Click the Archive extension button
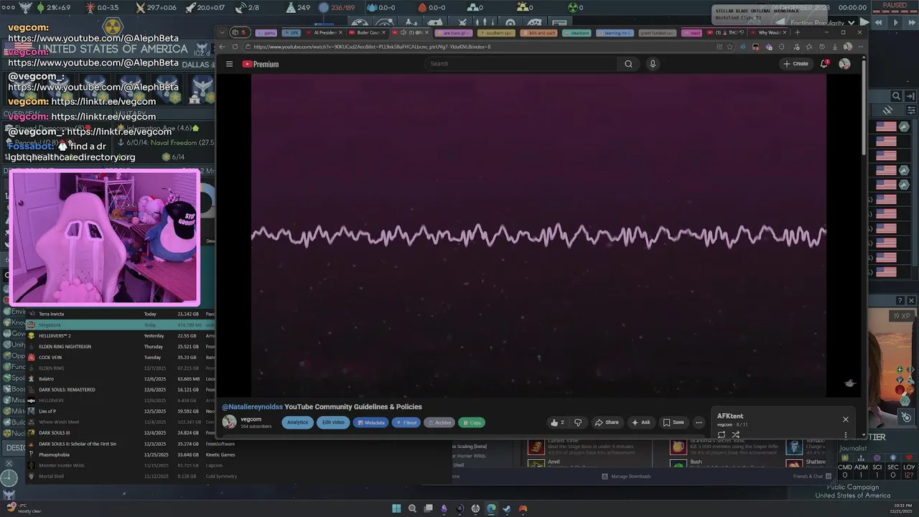 439,422
